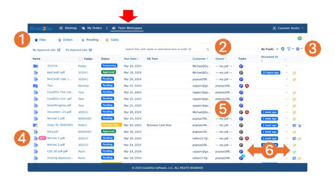
Task: Click the P task icon for 103534
Action: coord(241,66)
